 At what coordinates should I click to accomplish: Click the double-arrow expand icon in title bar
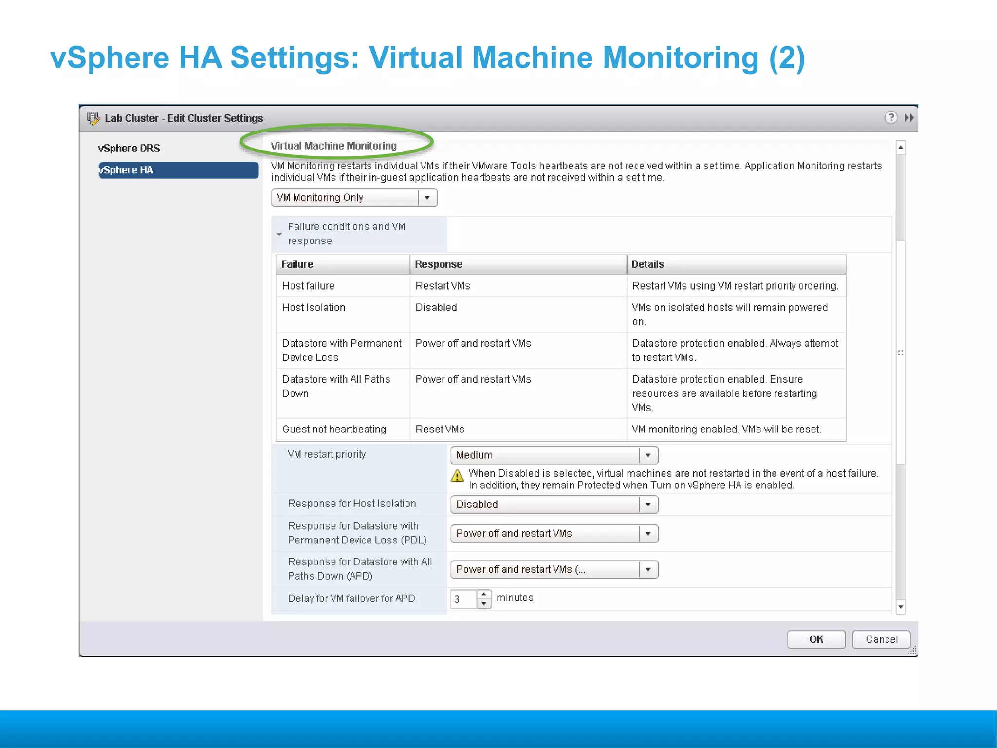coord(909,118)
